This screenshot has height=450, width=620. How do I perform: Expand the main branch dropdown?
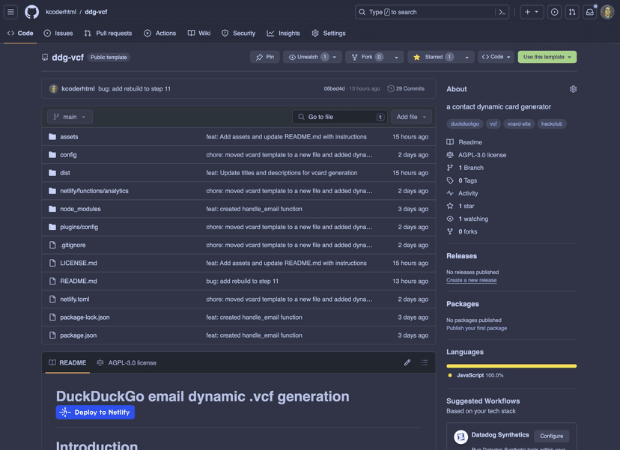70,117
